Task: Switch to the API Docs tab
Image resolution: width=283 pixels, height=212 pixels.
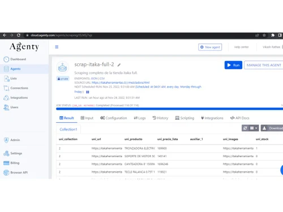Action: pyautogui.click(x=239, y=118)
